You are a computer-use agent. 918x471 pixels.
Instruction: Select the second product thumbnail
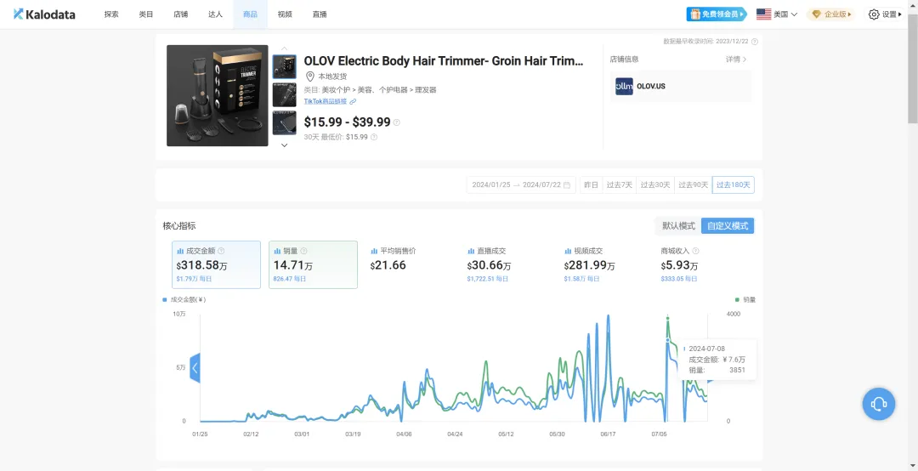285,95
